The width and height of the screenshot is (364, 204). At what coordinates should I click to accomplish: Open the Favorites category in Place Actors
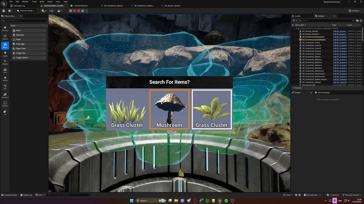5,28
